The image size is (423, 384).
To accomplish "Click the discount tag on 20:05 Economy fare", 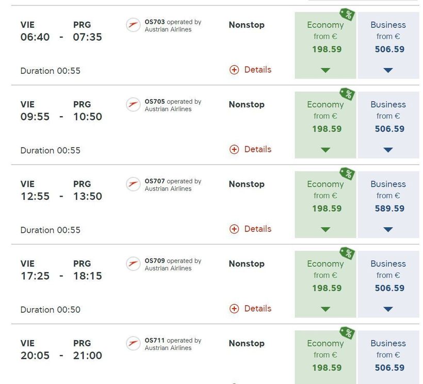I will (x=347, y=333).
